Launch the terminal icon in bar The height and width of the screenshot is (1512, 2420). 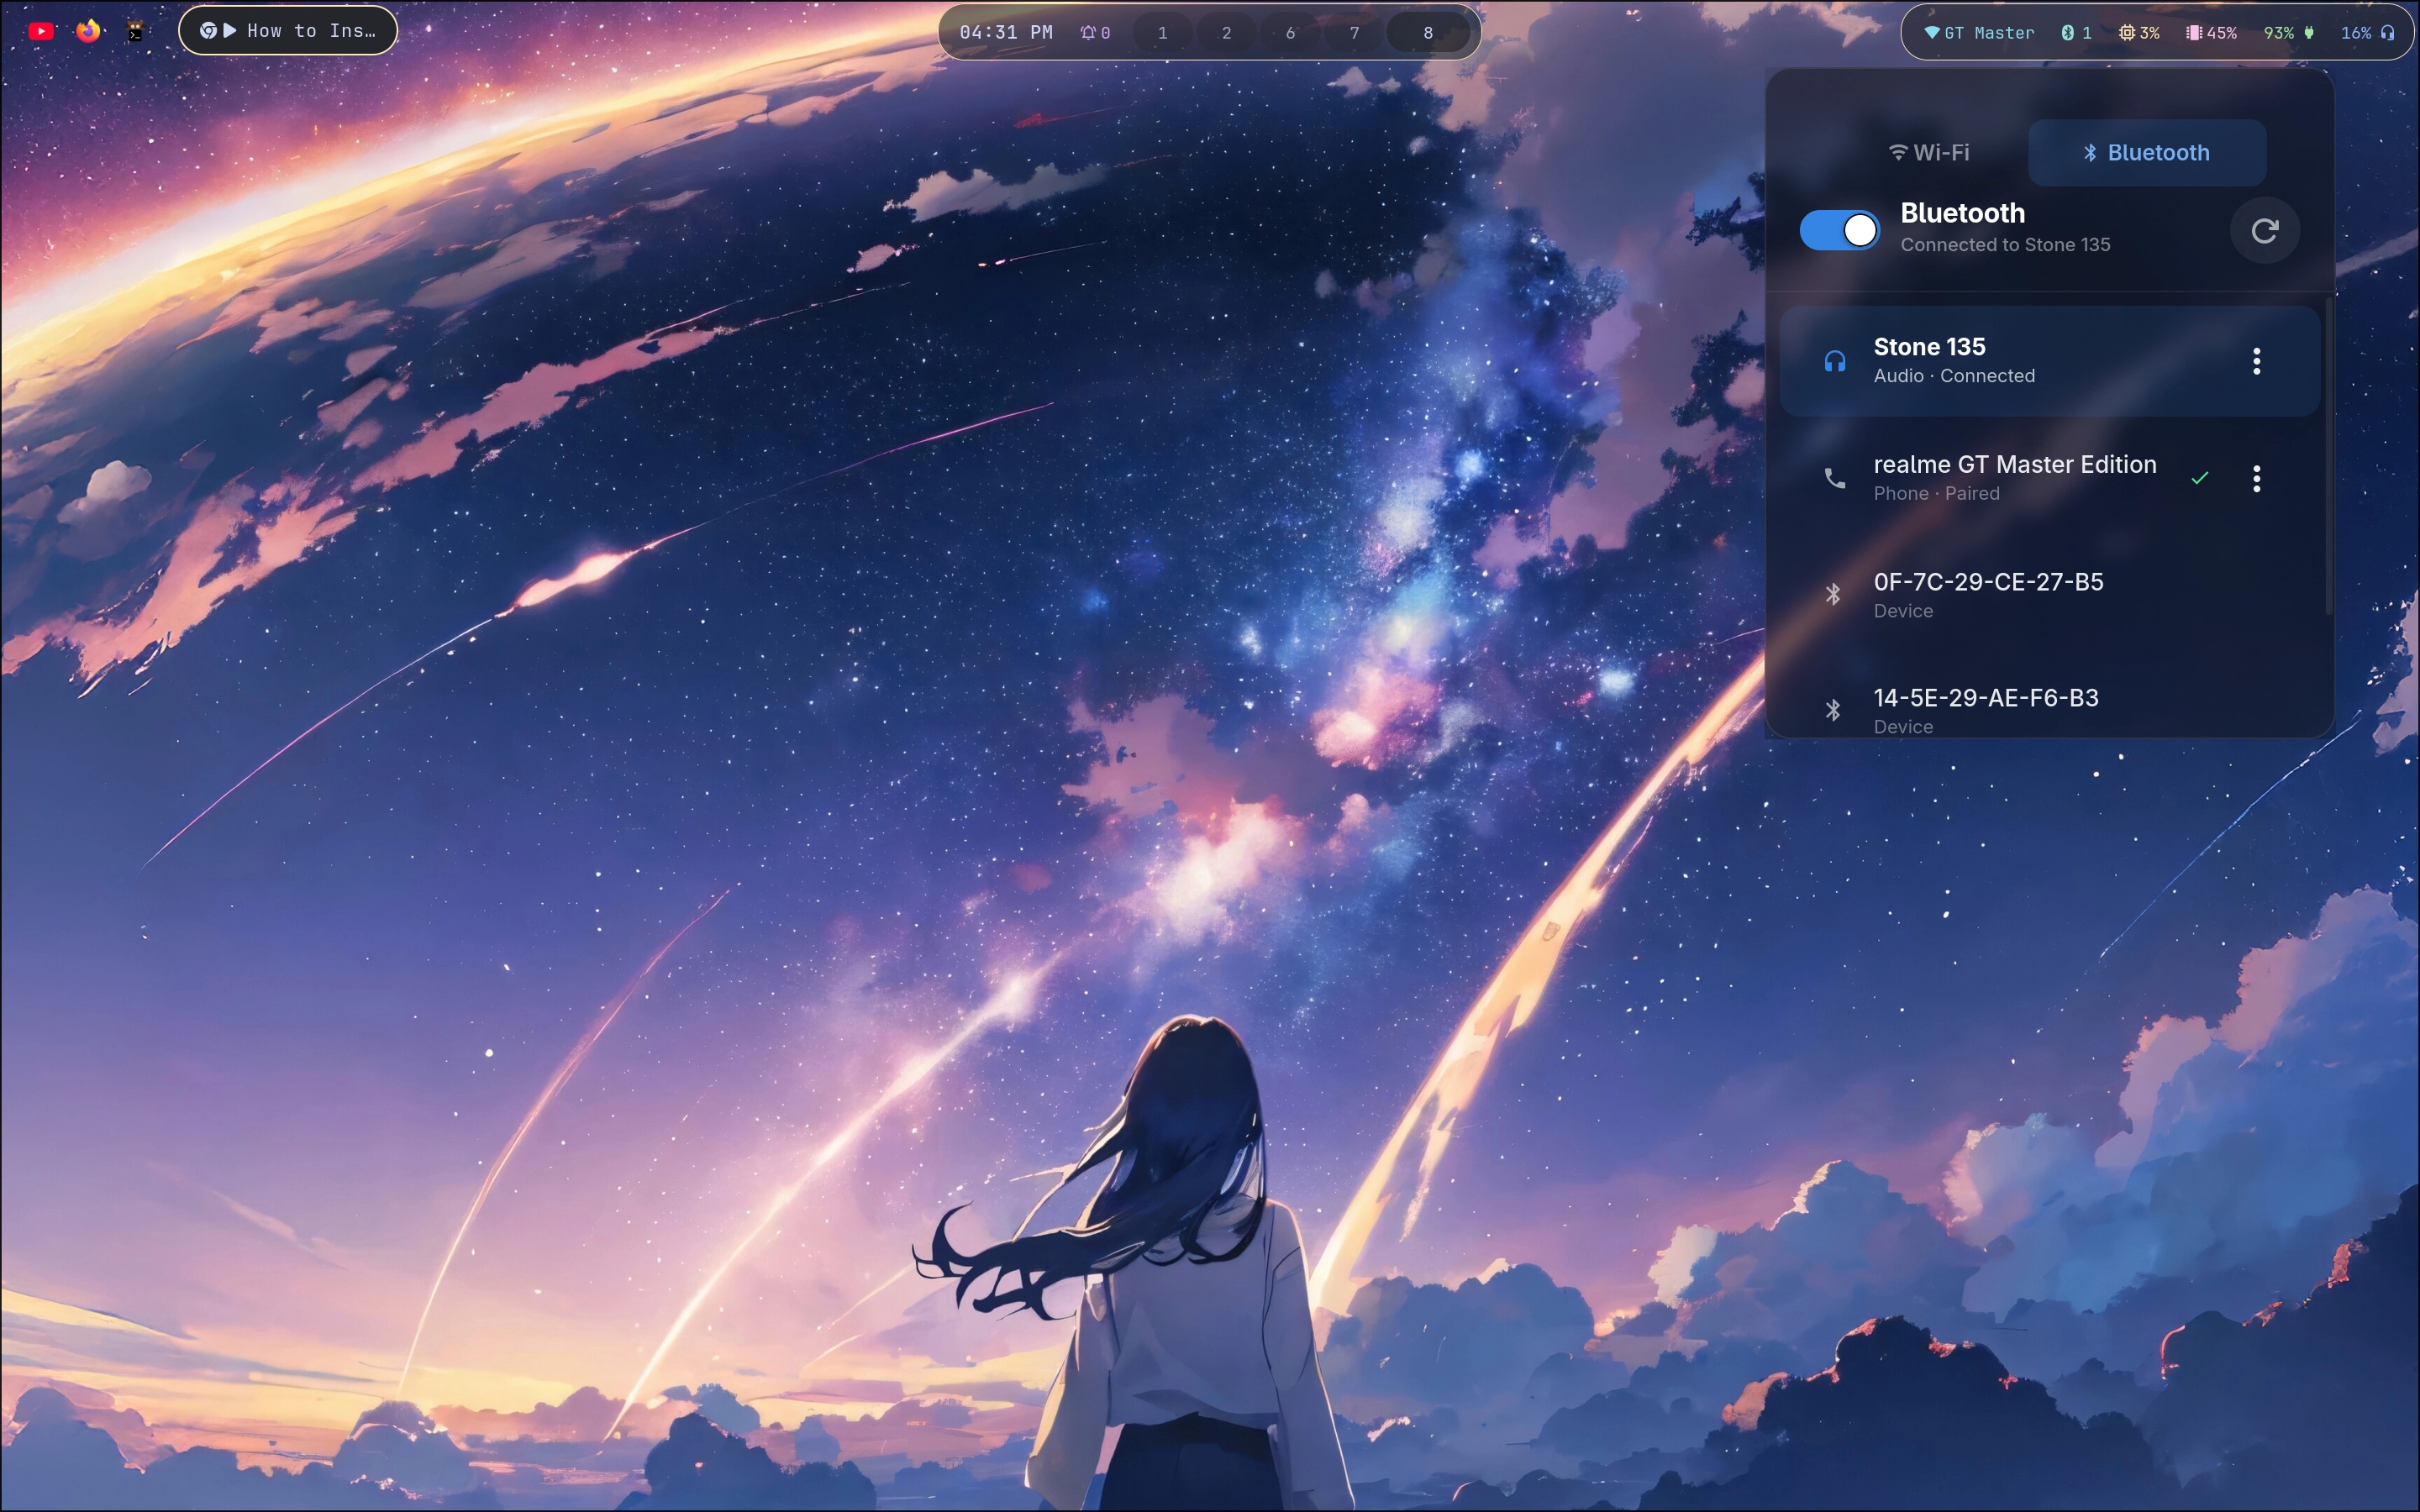(135, 31)
